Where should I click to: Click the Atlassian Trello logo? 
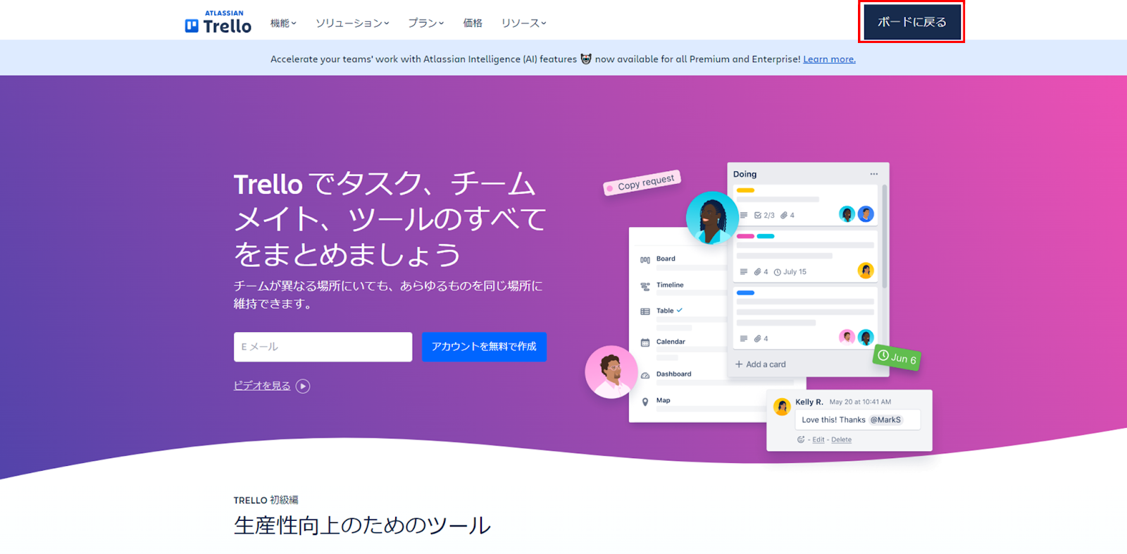pos(218,23)
